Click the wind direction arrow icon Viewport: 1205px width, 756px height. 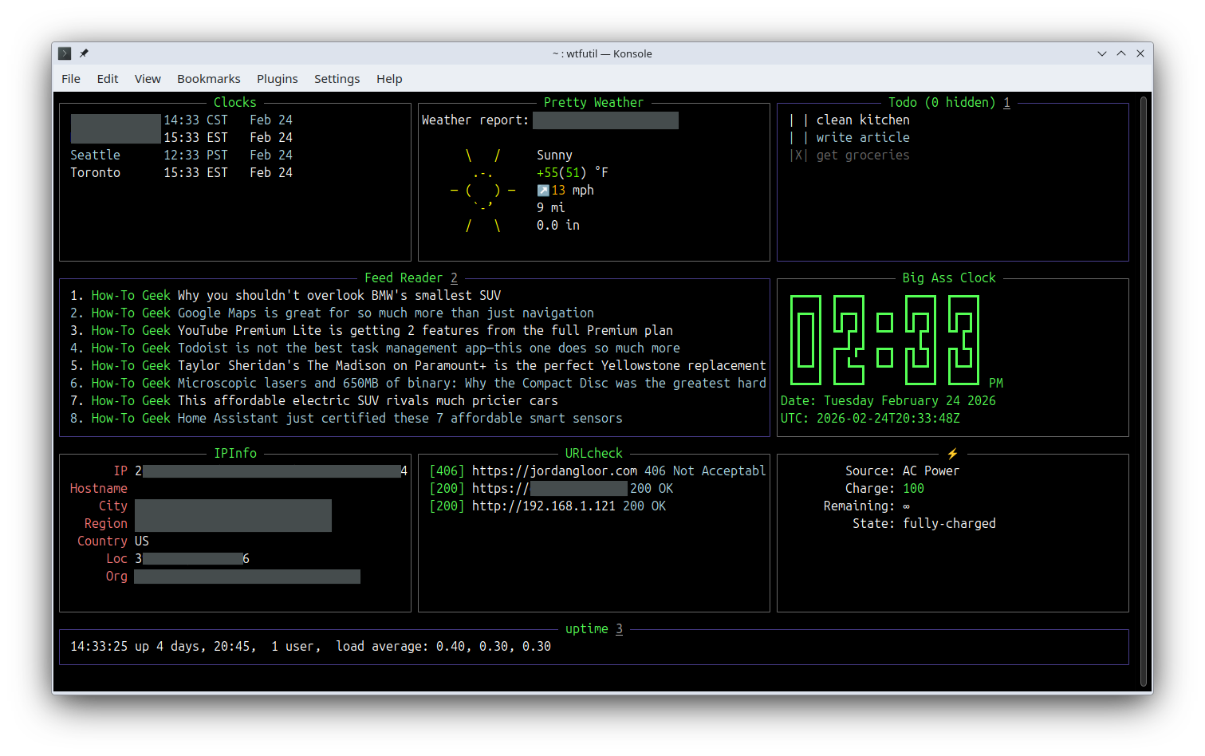[543, 190]
